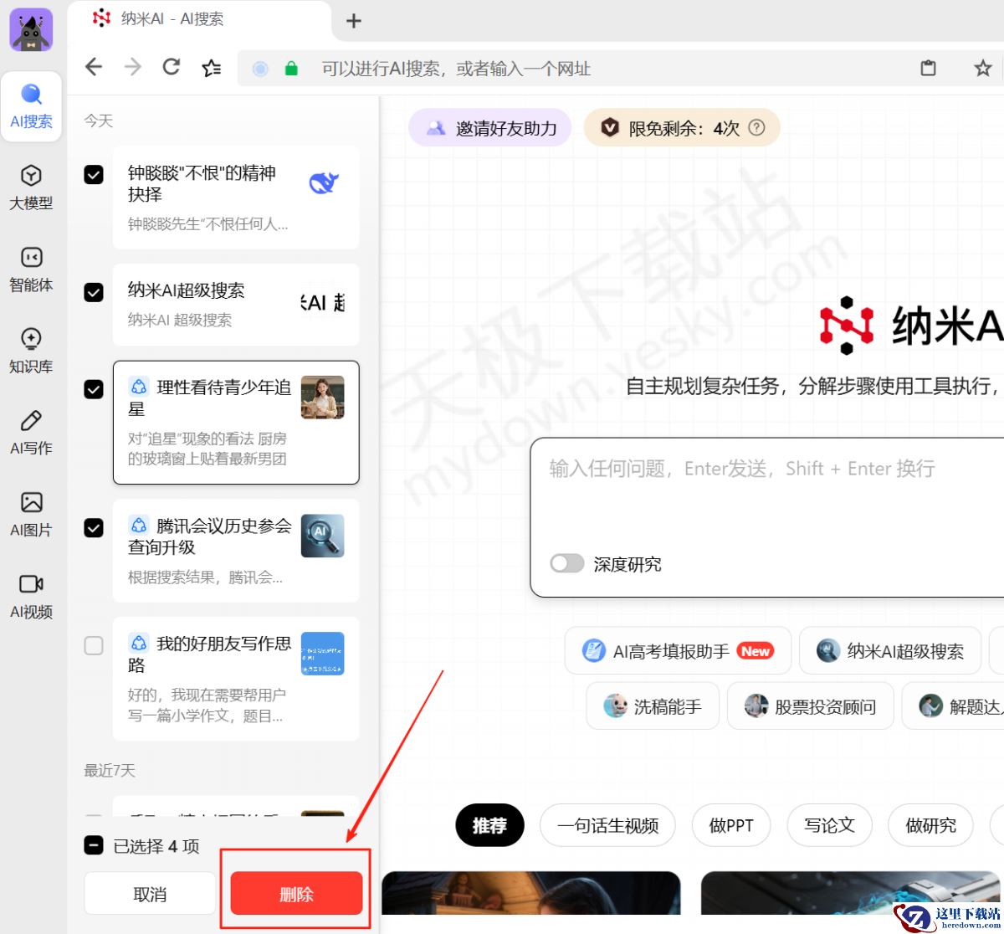Click the red 删除 button

296,893
